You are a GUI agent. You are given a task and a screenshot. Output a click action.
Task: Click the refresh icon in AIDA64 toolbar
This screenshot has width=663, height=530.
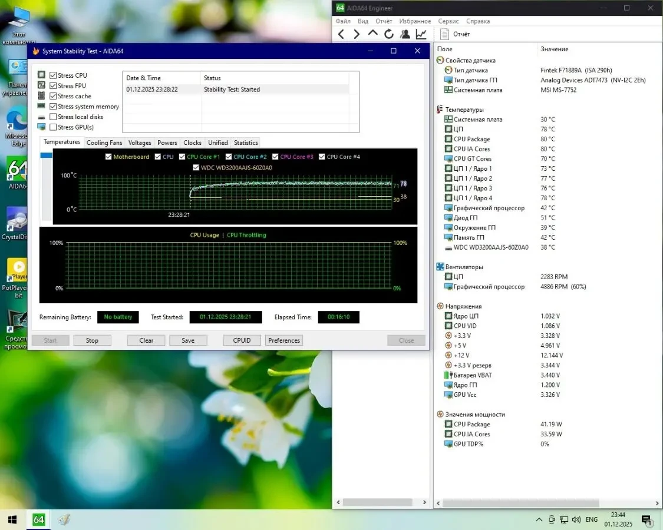point(388,34)
